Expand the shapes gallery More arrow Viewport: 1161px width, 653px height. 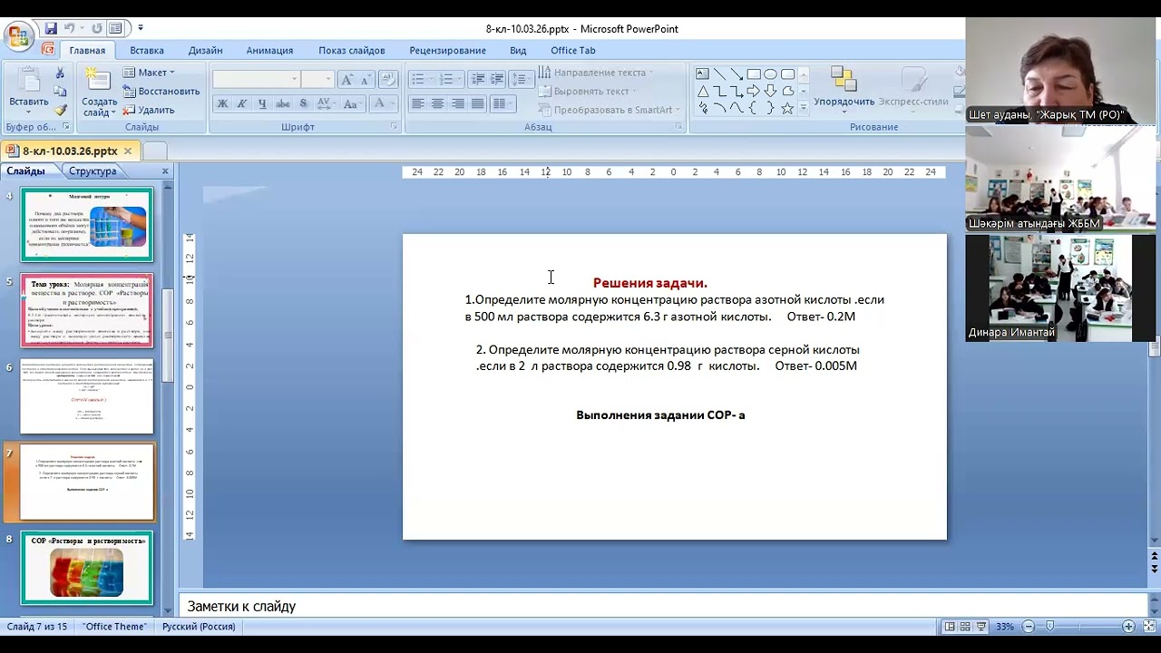[803, 108]
